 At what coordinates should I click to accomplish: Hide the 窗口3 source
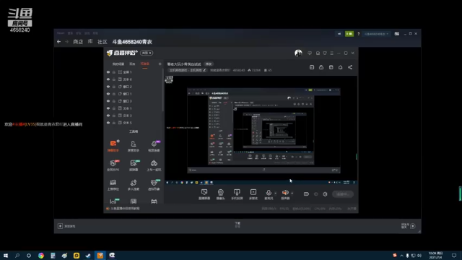108,101
